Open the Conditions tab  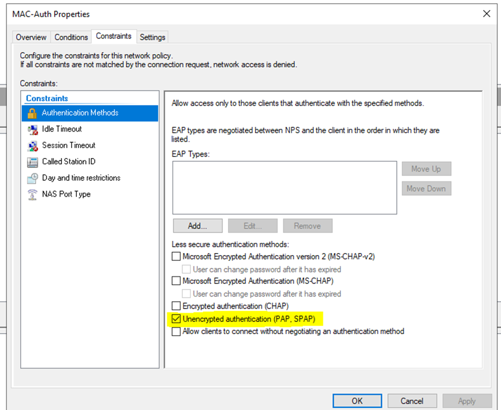tap(71, 37)
